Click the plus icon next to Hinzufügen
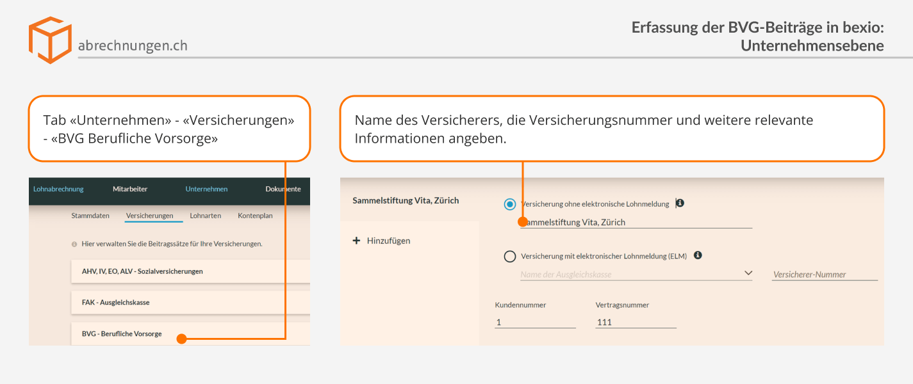This screenshot has height=384, width=913. 357,241
